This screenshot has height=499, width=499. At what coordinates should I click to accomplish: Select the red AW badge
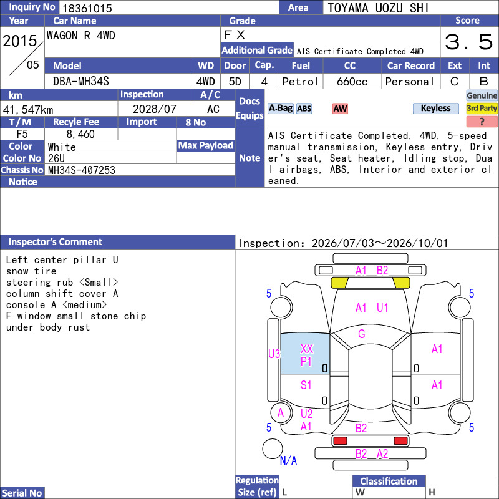tap(340, 109)
